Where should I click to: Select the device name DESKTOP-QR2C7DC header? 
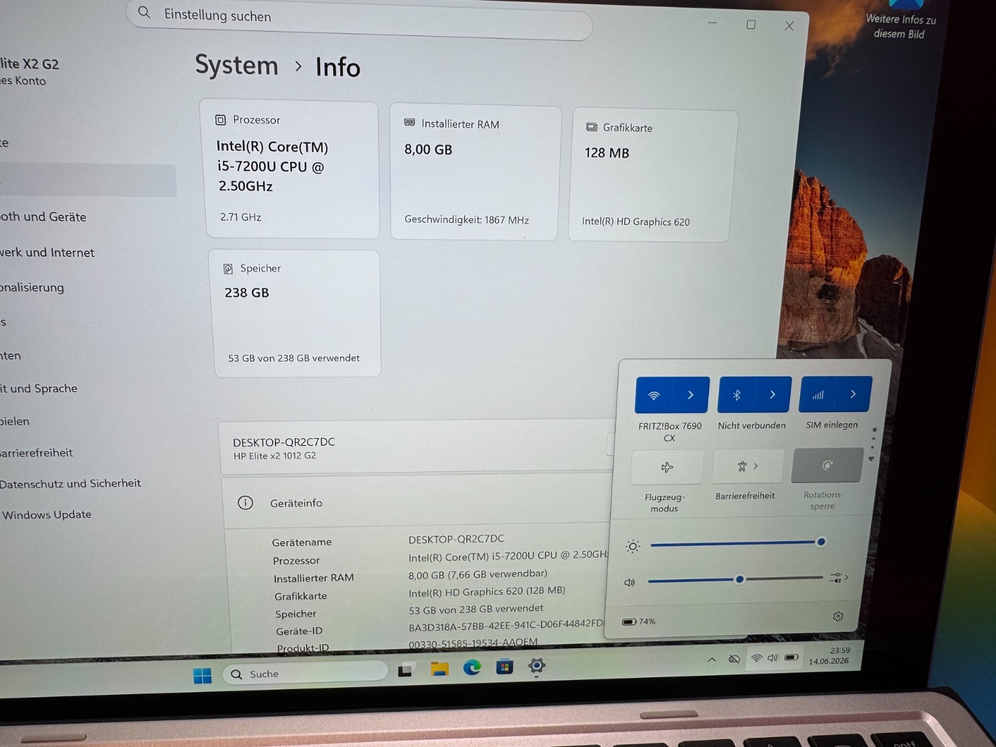coord(284,442)
